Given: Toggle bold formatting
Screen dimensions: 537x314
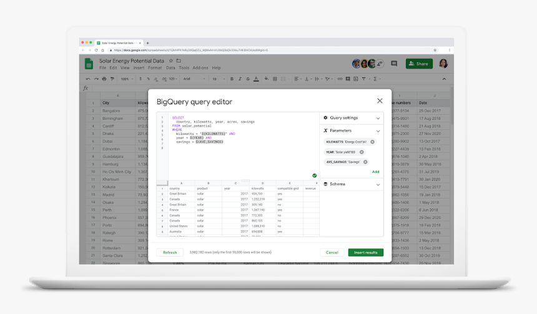Looking at the screenshot, I should (232, 79).
